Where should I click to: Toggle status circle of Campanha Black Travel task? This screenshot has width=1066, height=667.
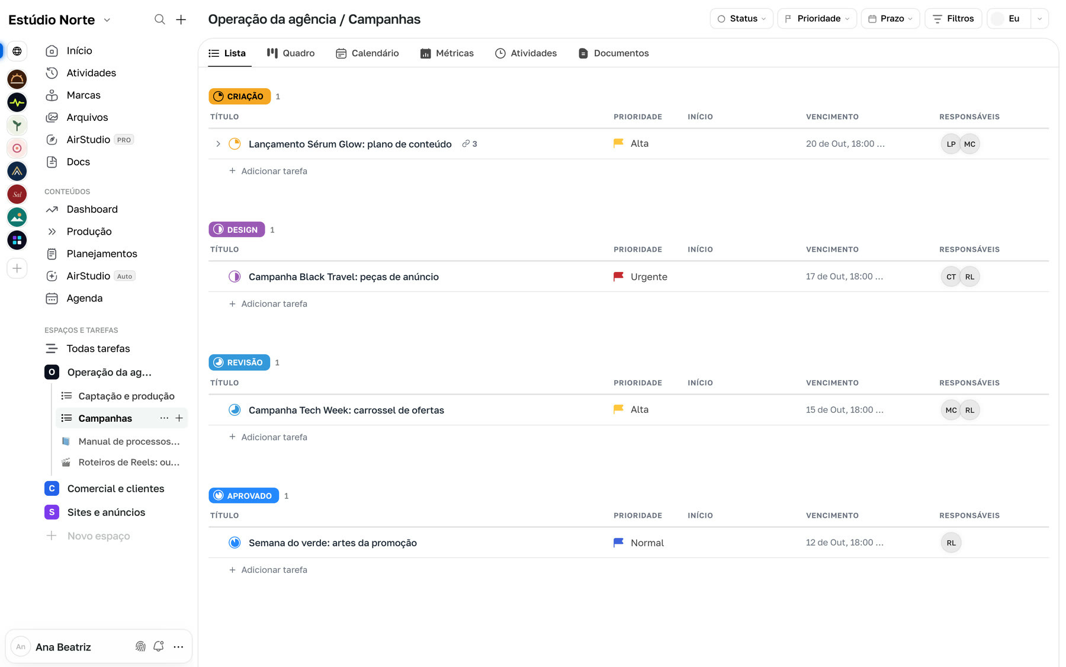point(235,277)
